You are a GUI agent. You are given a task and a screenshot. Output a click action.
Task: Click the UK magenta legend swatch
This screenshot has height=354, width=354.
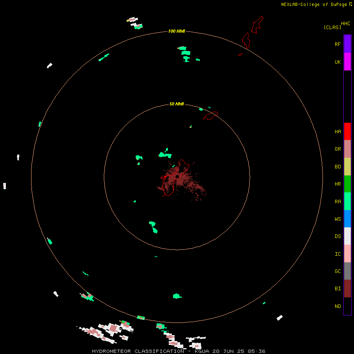(x=347, y=62)
